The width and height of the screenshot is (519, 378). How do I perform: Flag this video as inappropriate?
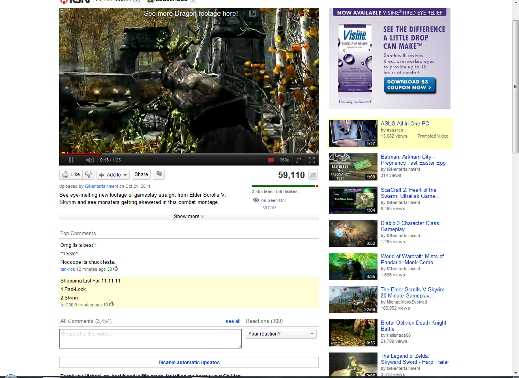tap(159, 174)
